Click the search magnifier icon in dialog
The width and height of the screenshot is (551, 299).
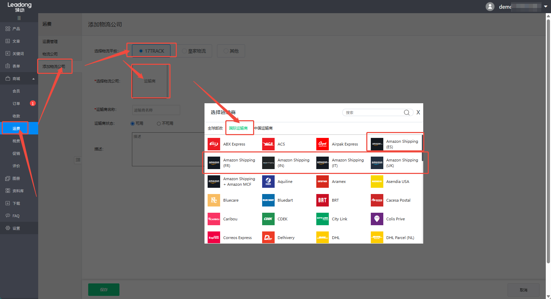coord(407,113)
